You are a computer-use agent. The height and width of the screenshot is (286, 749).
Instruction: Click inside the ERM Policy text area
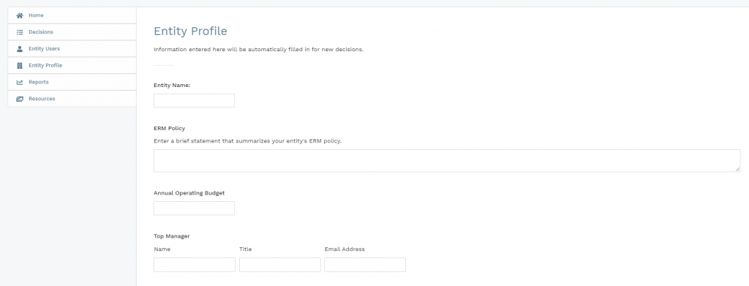pyautogui.click(x=447, y=160)
